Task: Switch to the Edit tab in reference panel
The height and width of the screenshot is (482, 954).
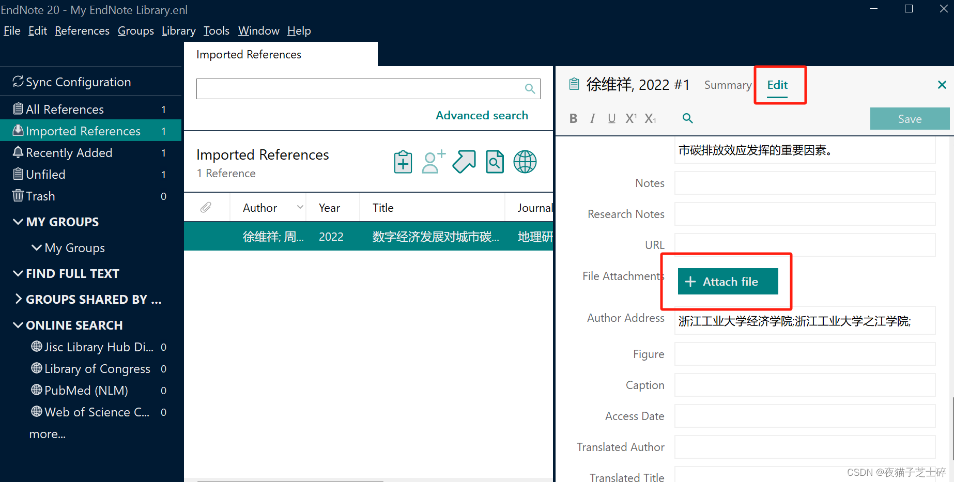Action: (x=777, y=85)
